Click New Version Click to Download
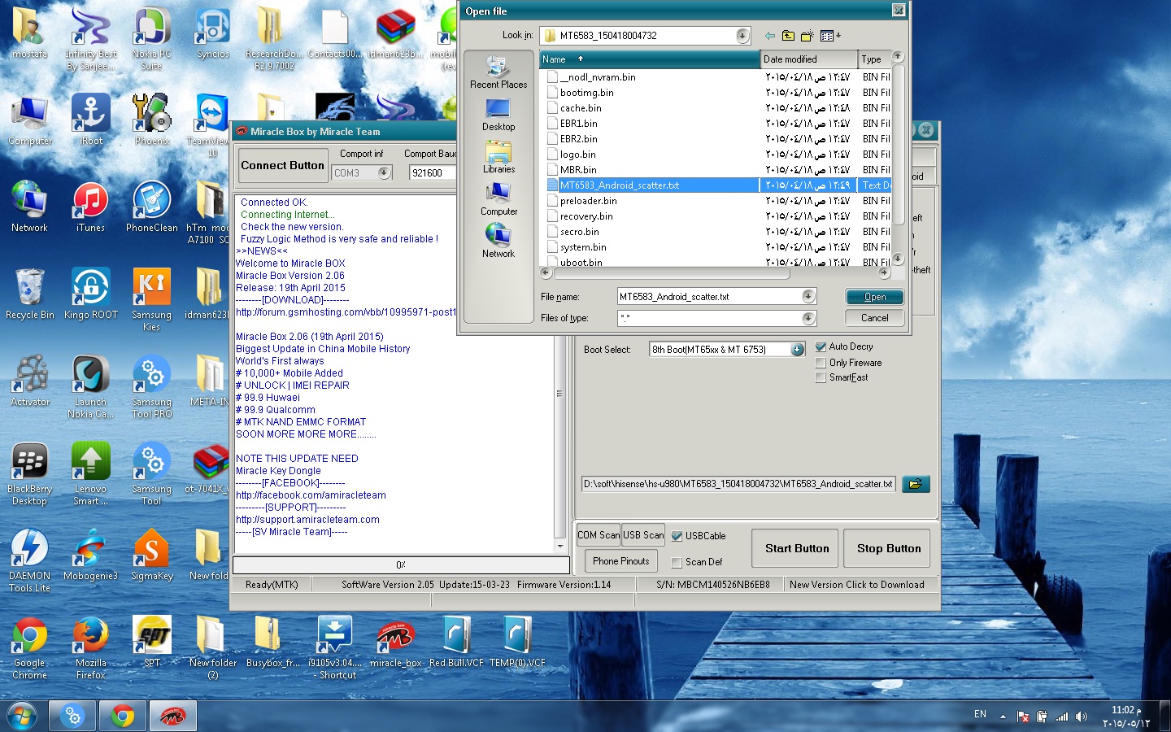 pyautogui.click(x=856, y=585)
